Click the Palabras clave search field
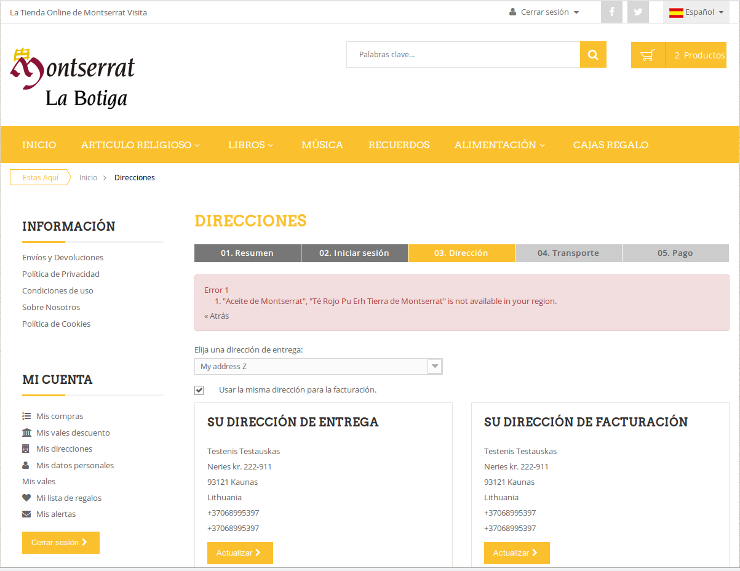The image size is (740, 571). (463, 55)
